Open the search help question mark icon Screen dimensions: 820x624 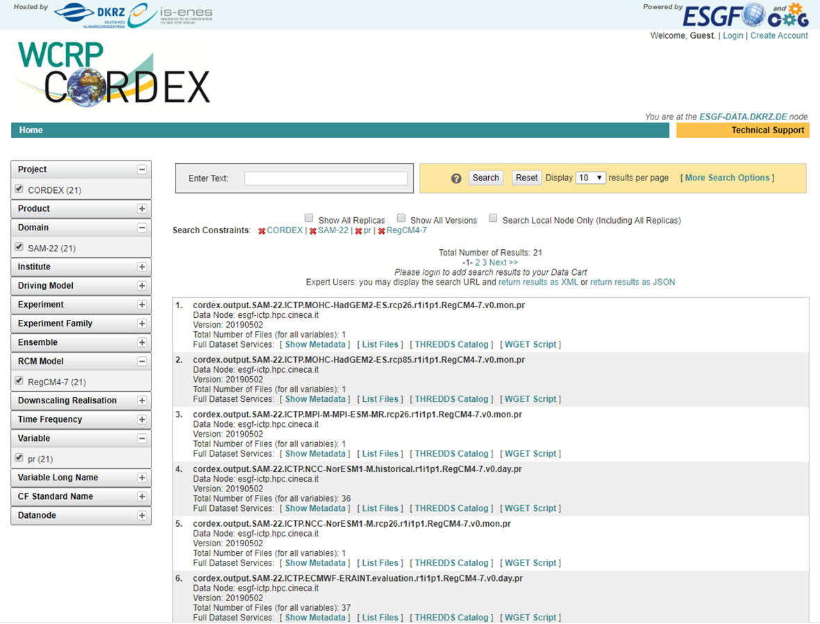click(456, 178)
